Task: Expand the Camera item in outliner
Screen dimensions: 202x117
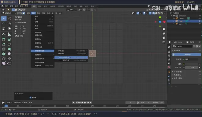Action: point(174,19)
